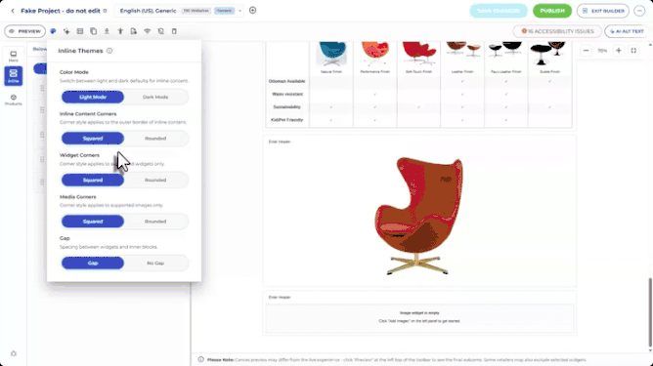This screenshot has height=366, width=653.
Task: Click the accessibility figure icon in toolbar
Action: pos(120,31)
